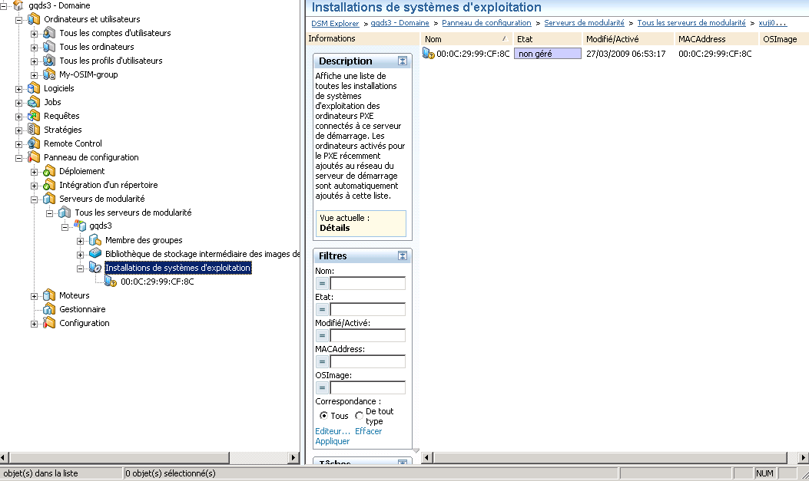This screenshot has height=481, width=809.
Task: Click the Tous les comptes d'utilisateurs icon
Action: click(x=49, y=33)
